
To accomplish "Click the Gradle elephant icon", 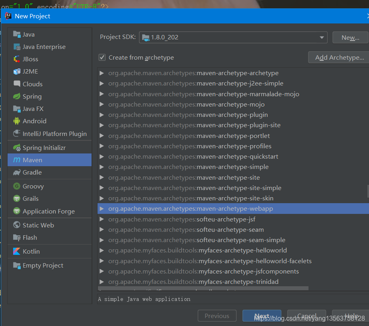I will (x=17, y=173).
